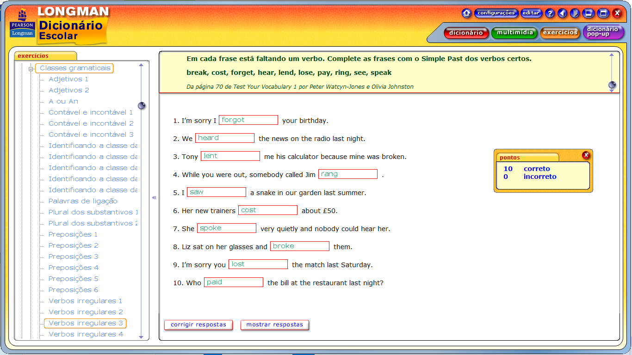Open the Preposições 5 exercise
Screen dimensions: 632x355
tap(74, 279)
